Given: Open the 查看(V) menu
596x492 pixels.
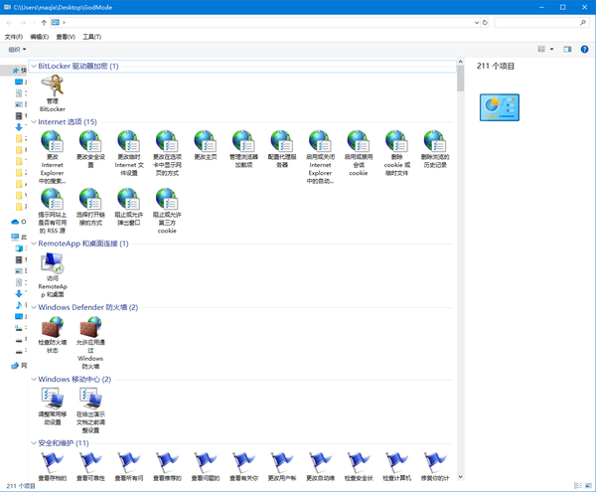Looking at the screenshot, I should [x=66, y=37].
